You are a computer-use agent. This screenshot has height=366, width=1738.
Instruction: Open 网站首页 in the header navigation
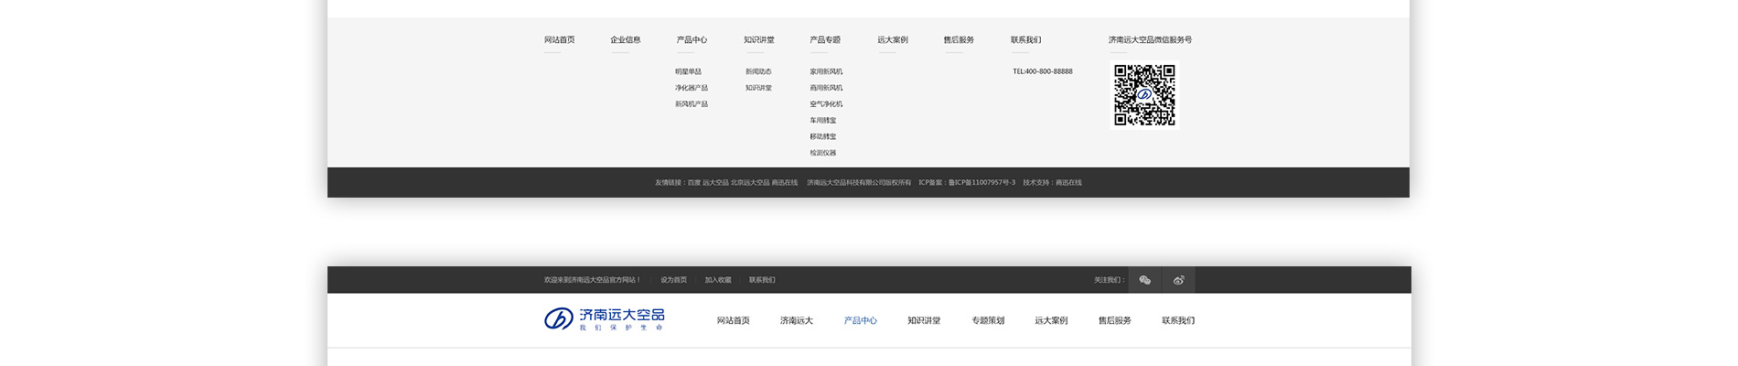[734, 321]
